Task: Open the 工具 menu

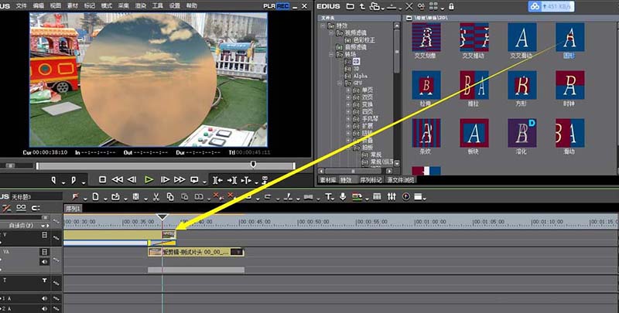Action: 158,6
